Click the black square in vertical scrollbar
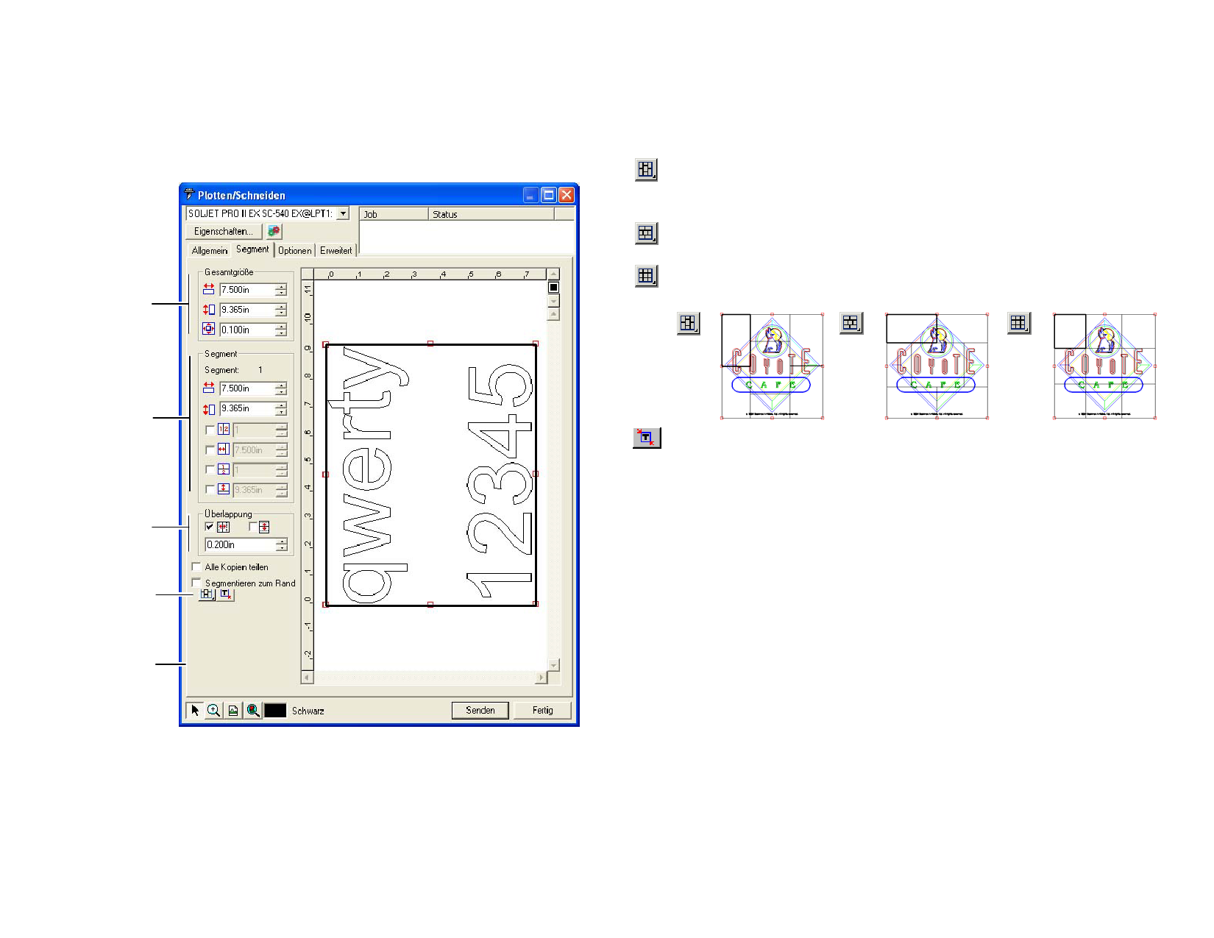The height and width of the screenshot is (938, 1214). point(553,288)
